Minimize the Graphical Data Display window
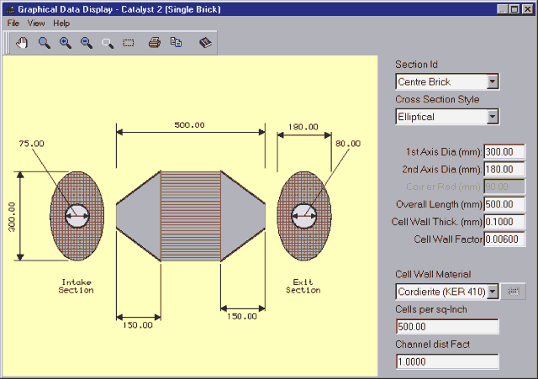Viewport: 538px width, 379px height. [x=503, y=9]
